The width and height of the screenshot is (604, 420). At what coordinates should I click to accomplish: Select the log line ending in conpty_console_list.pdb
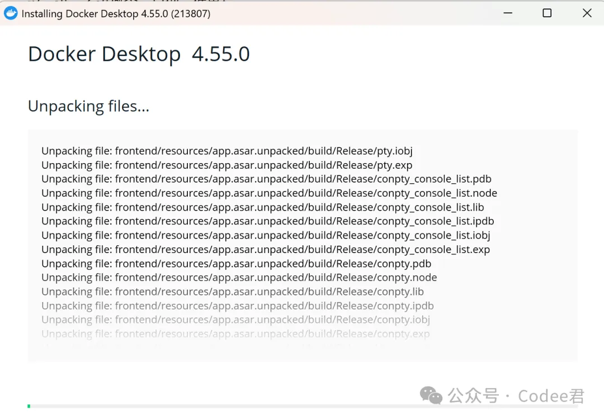coord(267,179)
